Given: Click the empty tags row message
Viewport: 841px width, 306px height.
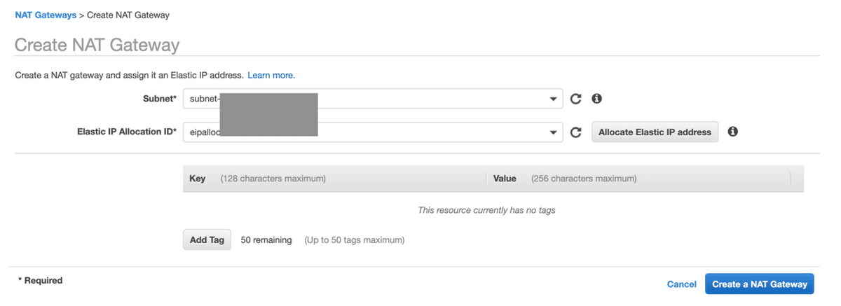Looking at the screenshot, I should pos(486,210).
